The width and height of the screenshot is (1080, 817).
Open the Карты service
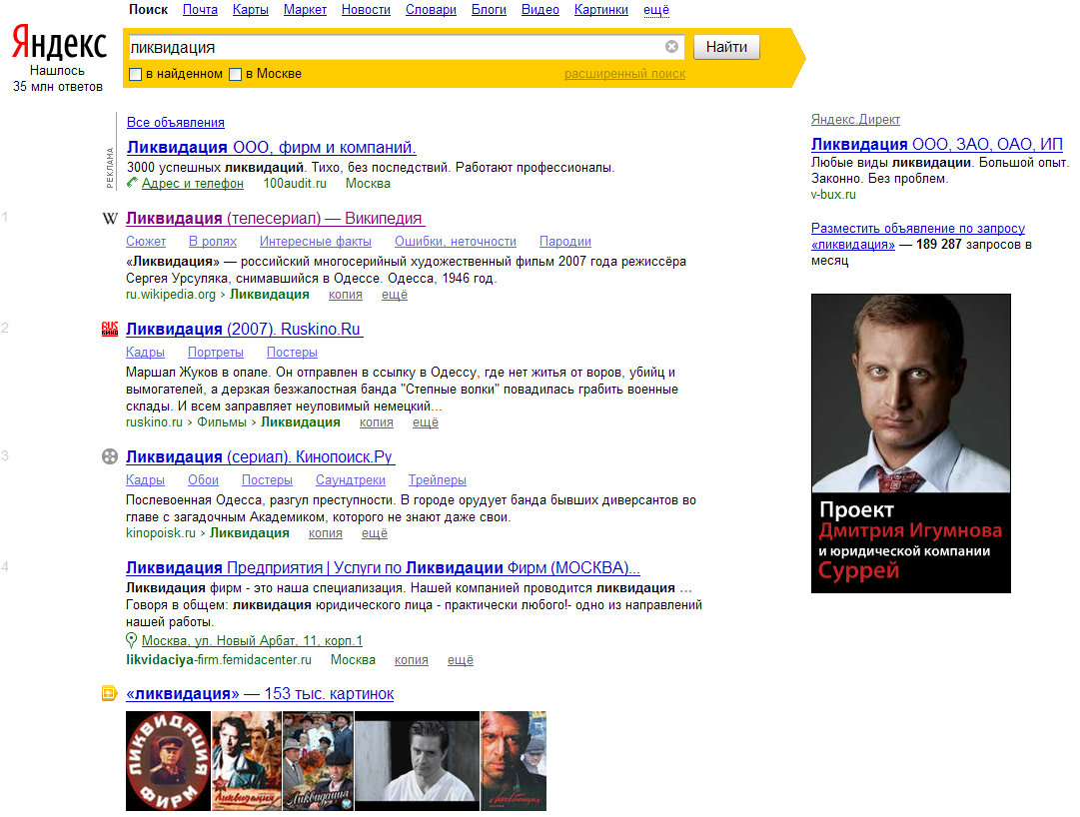(251, 10)
